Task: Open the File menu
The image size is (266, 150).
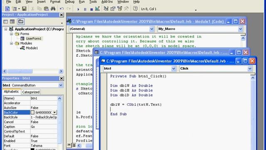Action: (x=8, y=2)
